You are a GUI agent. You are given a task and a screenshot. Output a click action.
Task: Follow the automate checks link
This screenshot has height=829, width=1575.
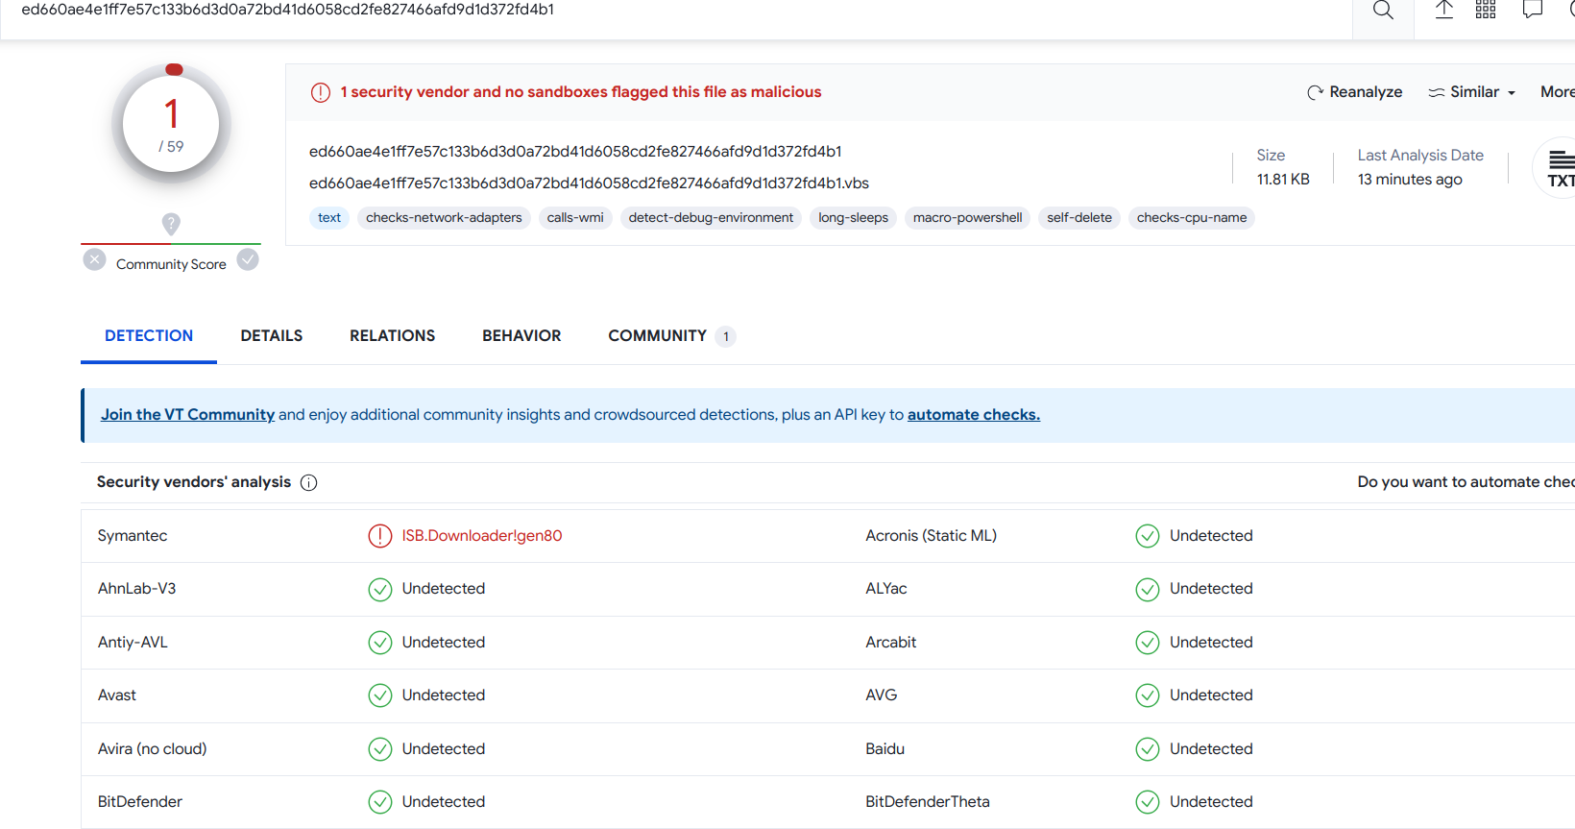pyautogui.click(x=973, y=415)
